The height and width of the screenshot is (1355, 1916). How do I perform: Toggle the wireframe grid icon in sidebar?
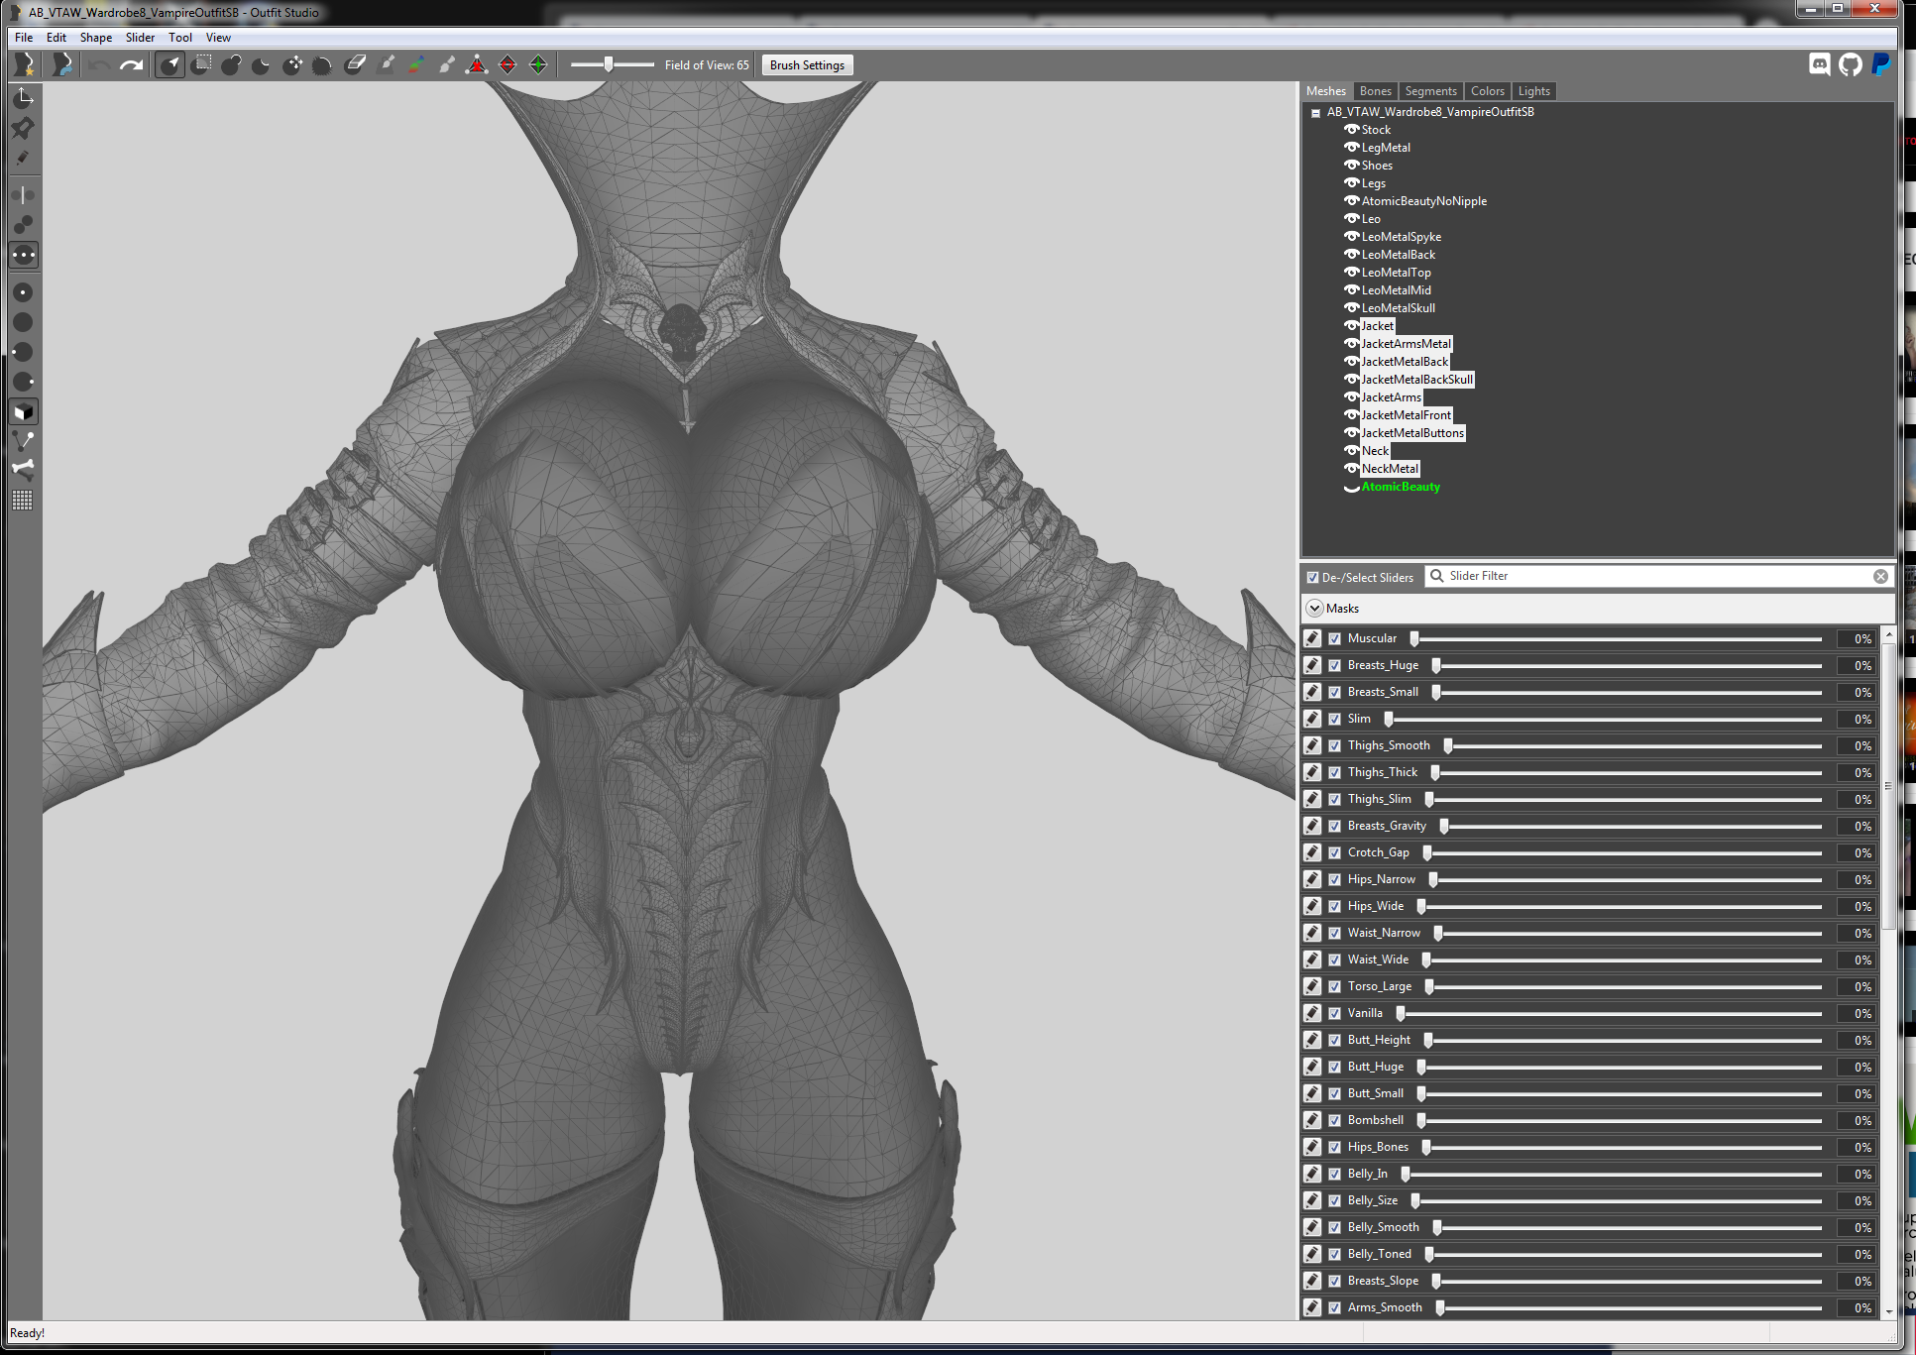23,500
